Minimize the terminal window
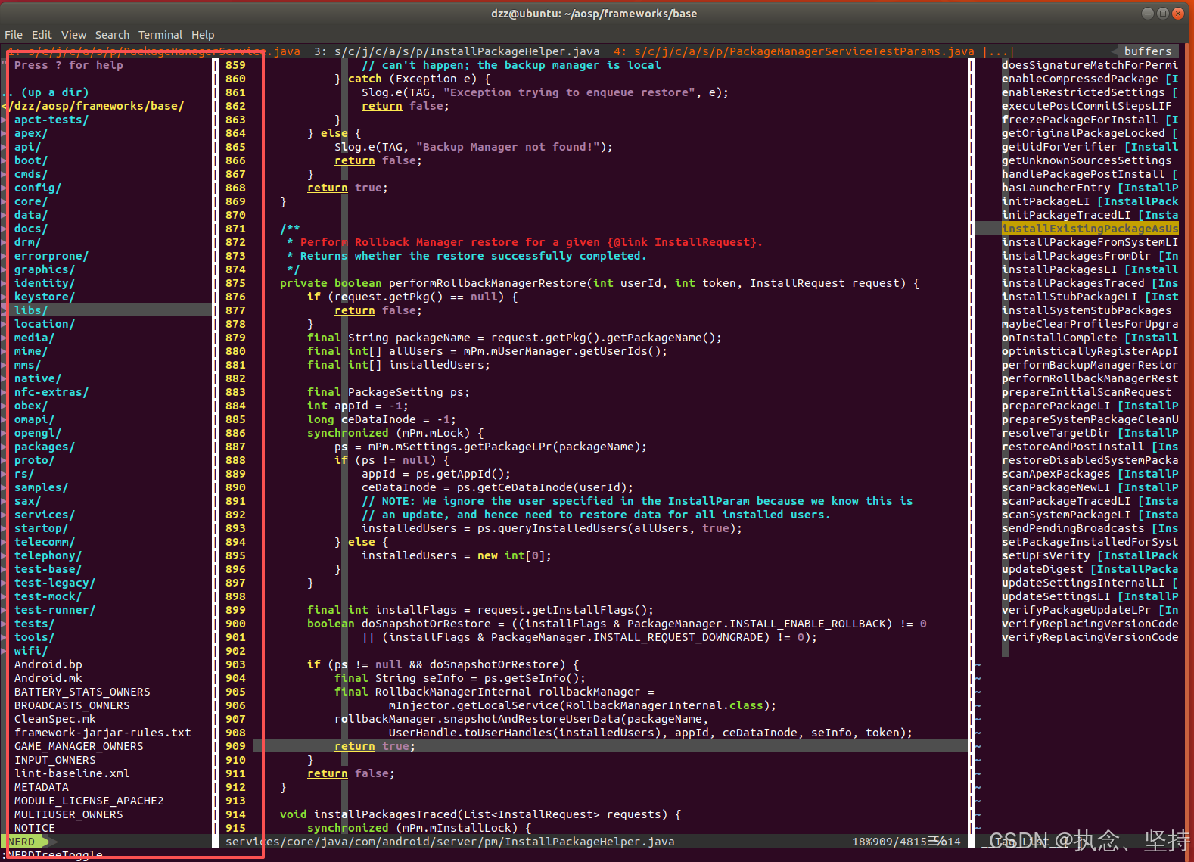This screenshot has height=862, width=1194. point(1148,13)
